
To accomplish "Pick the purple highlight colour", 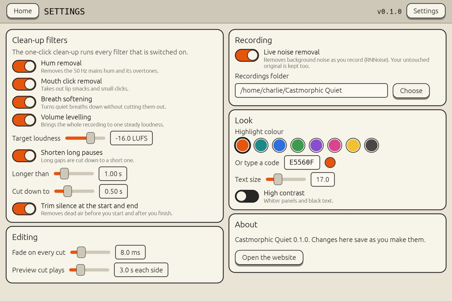I will (x=316, y=145).
